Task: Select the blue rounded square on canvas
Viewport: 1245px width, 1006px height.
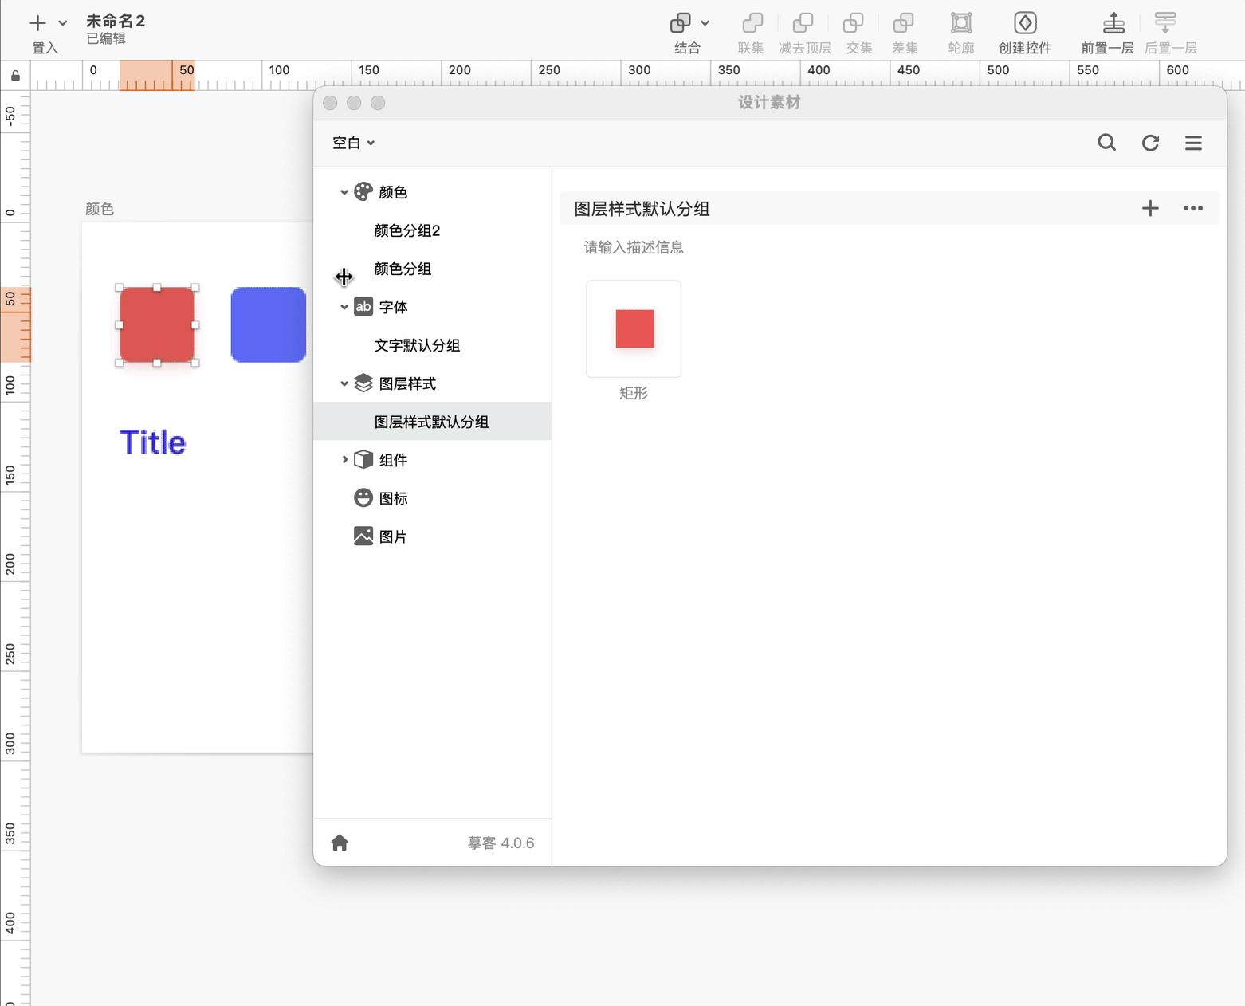Action: coord(269,324)
